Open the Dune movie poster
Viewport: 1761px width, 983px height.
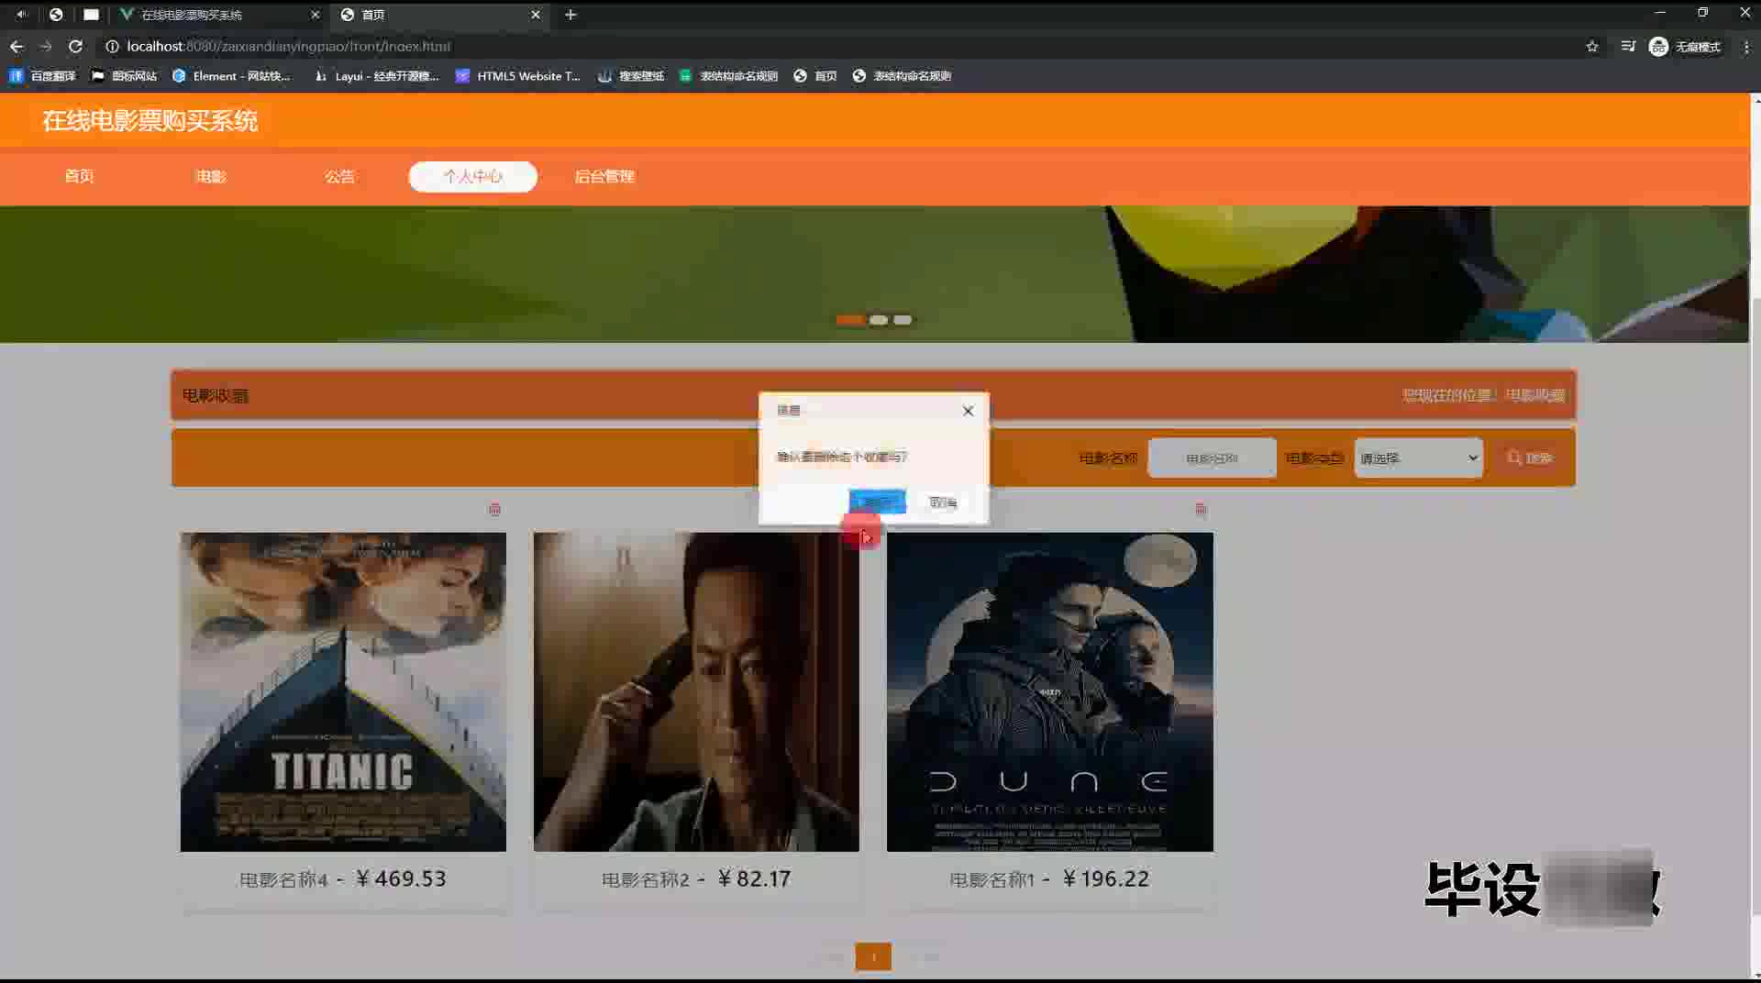[1049, 691]
